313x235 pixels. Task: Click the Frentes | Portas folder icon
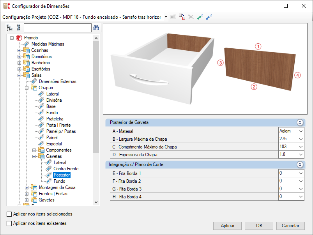(34, 194)
